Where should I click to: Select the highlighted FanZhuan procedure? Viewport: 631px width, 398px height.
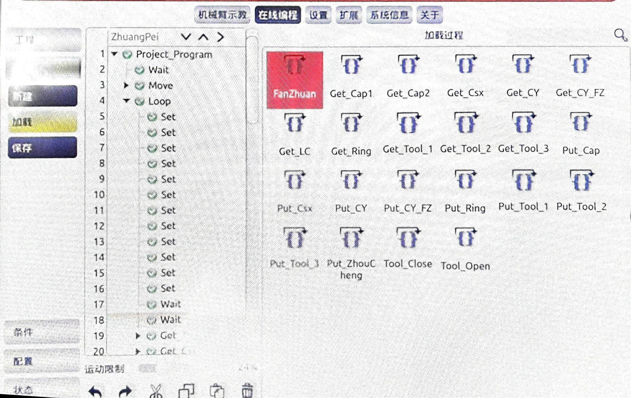click(x=295, y=80)
